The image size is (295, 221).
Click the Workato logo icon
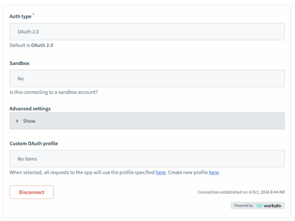click(260, 206)
